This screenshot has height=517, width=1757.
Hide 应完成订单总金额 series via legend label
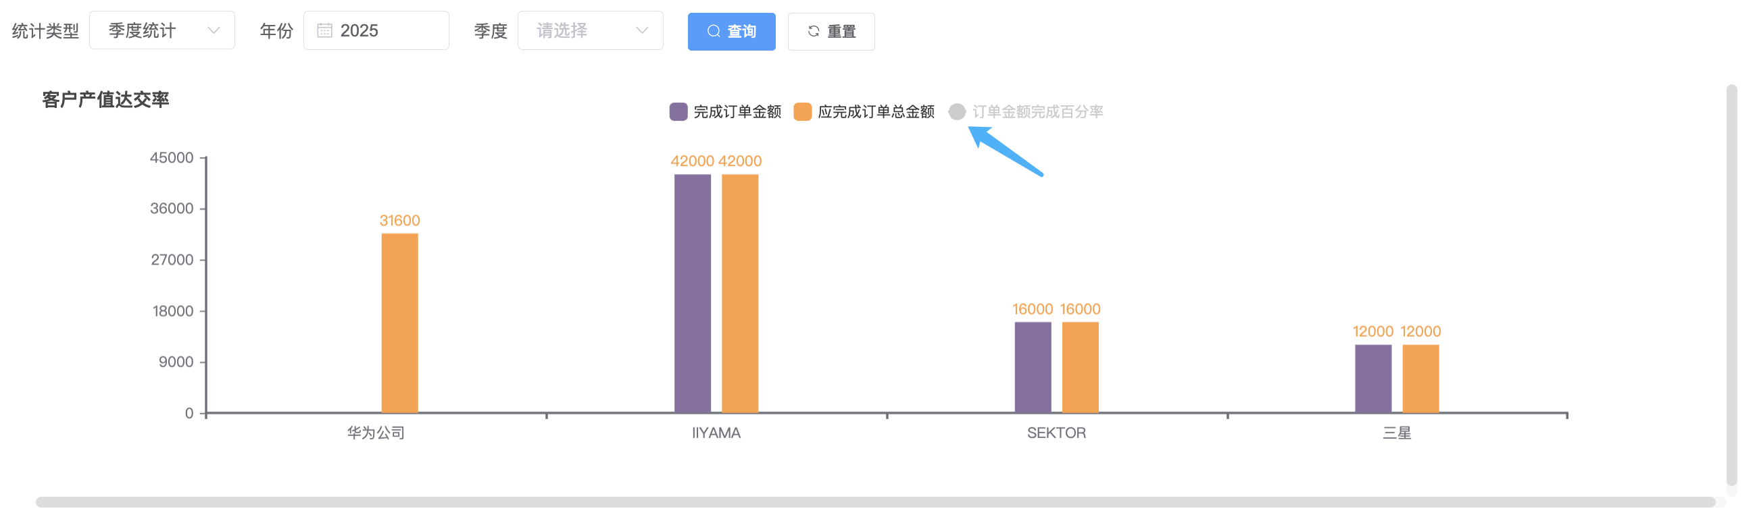[876, 112]
